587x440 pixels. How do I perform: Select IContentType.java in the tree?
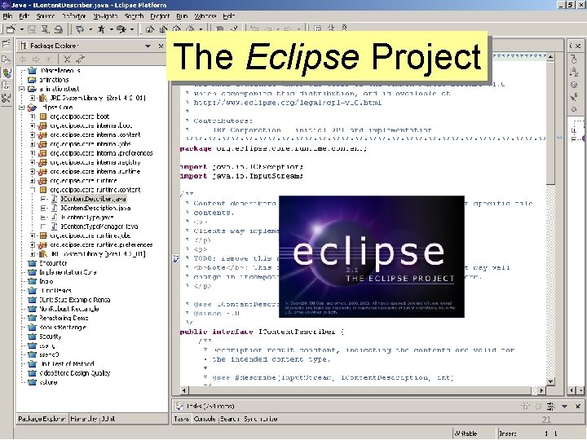[x=87, y=217]
